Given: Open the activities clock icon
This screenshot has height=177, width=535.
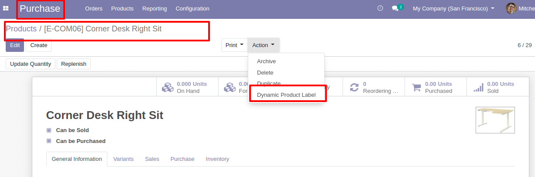Looking at the screenshot, I should [x=380, y=8].
